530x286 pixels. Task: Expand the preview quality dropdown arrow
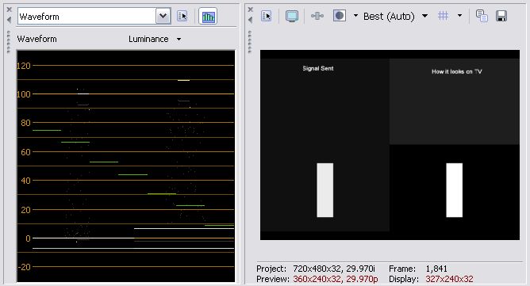[425, 16]
